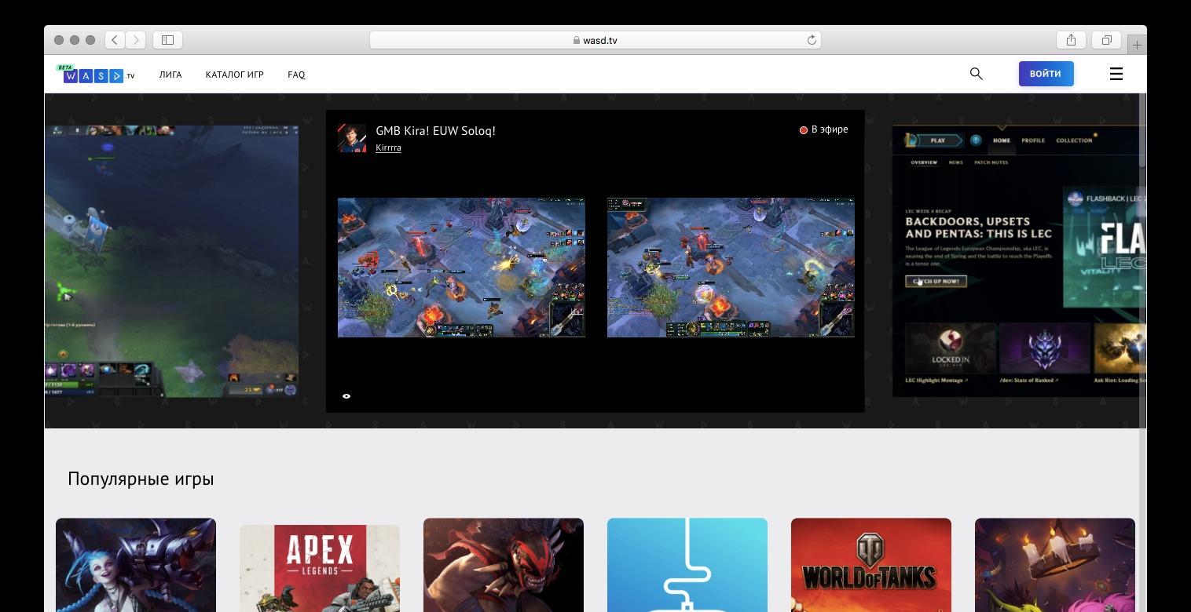The height and width of the screenshot is (612, 1191).
Task: Click the wasd.tv address bar
Action: 595,40
